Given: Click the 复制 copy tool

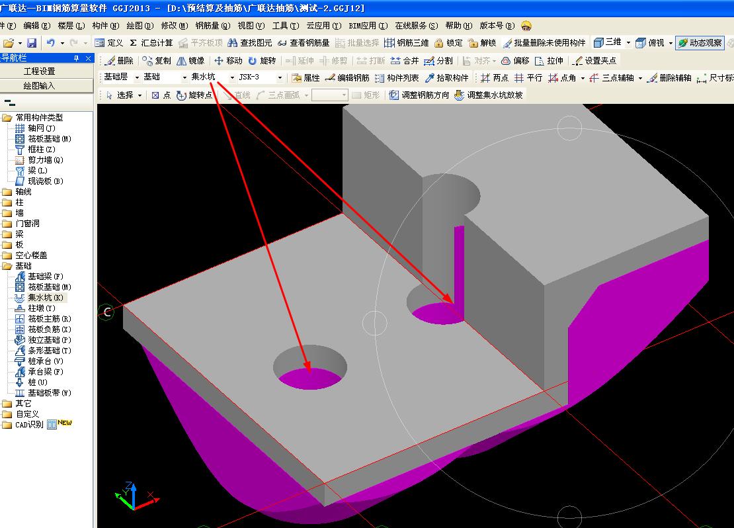Looking at the screenshot, I should coord(157,61).
